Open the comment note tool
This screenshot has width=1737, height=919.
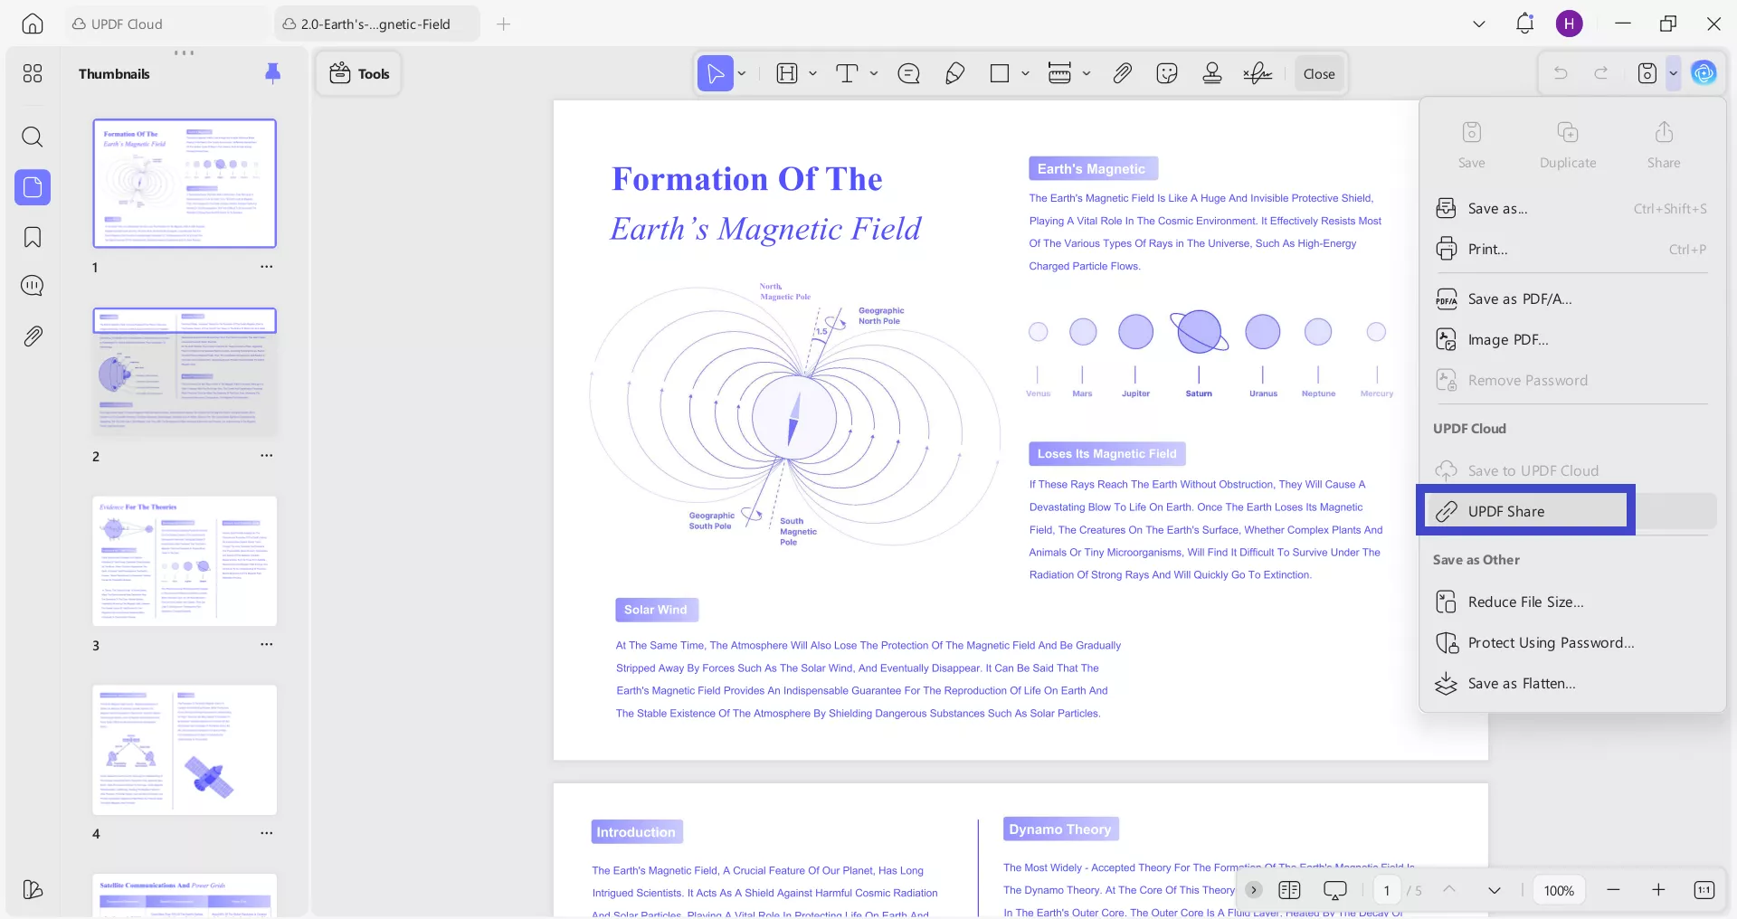(x=908, y=73)
